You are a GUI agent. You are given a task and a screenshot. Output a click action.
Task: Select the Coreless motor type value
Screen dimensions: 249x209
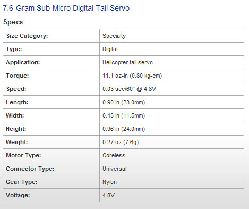(x=114, y=155)
